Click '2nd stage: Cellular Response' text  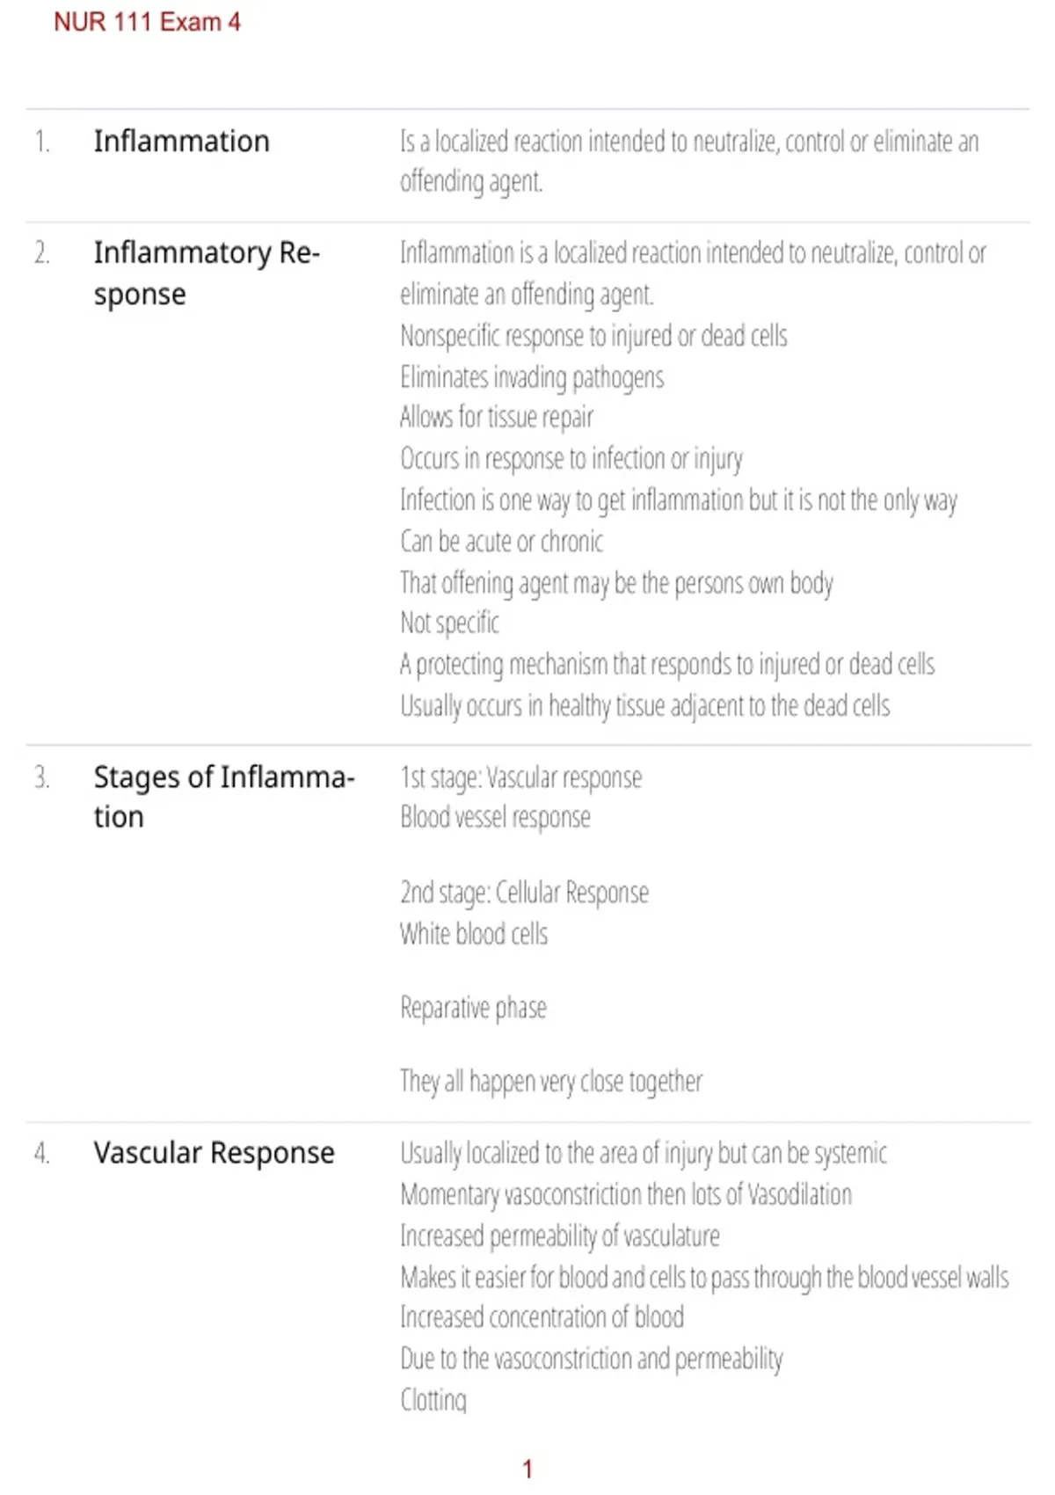click(524, 893)
